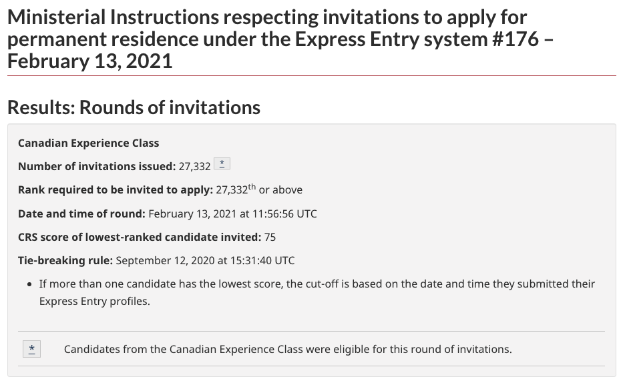The width and height of the screenshot is (627, 389).
Task: Click 'Express Entry profiles.' on the bullet's second line
Action: (95, 301)
